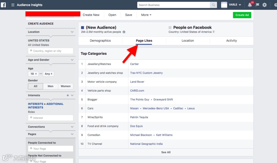
Task: Click the info icon beside United States of America
Action: click(x=214, y=32)
